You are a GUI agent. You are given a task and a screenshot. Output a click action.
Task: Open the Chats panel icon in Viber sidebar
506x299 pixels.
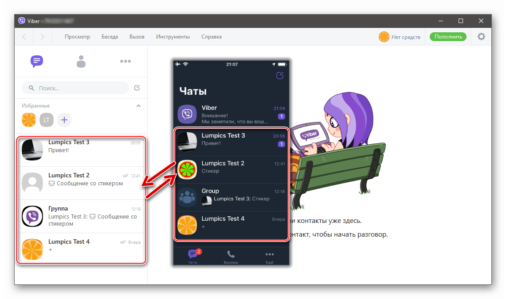coord(37,61)
